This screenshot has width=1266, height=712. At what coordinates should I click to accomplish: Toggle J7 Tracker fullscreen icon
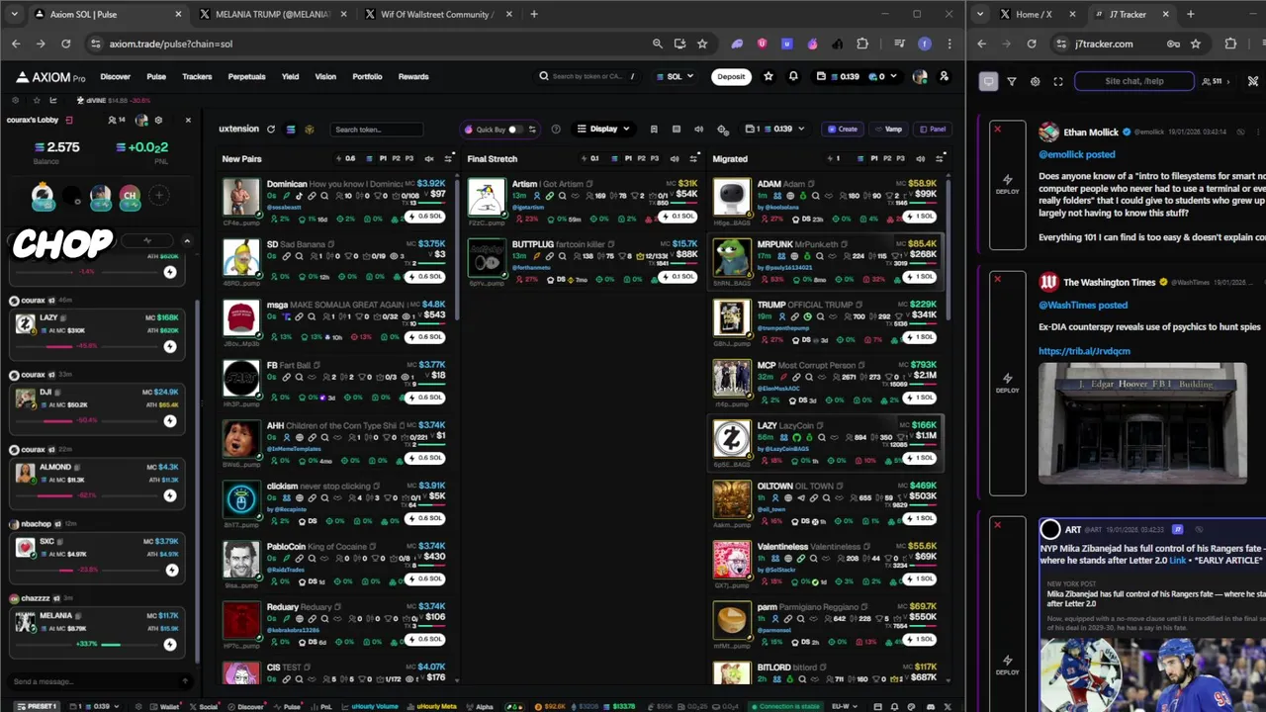(x=1058, y=81)
